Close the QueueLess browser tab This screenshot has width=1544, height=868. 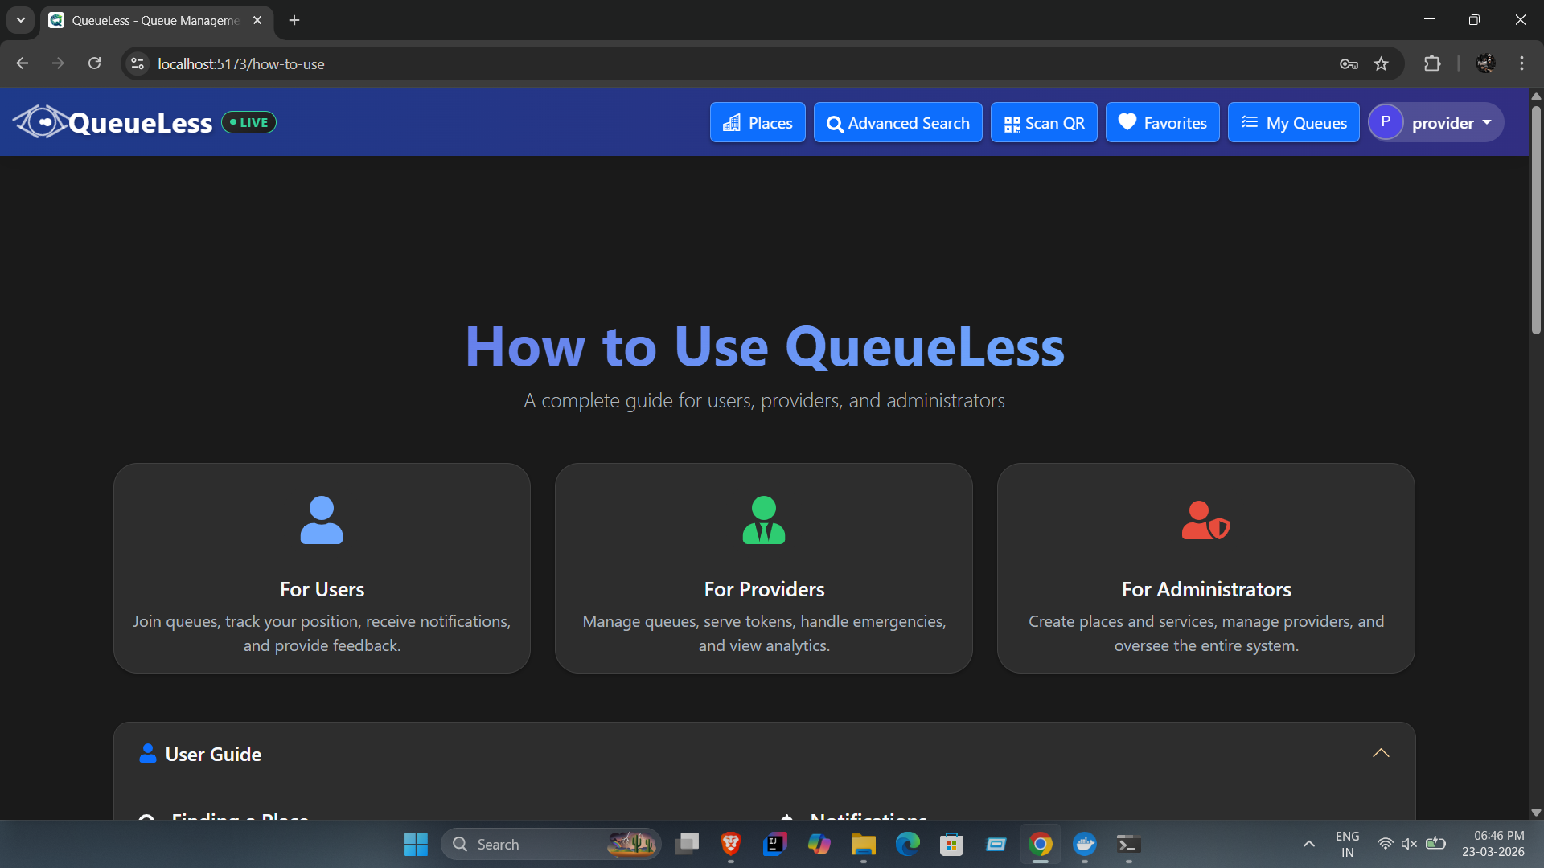point(257,20)
